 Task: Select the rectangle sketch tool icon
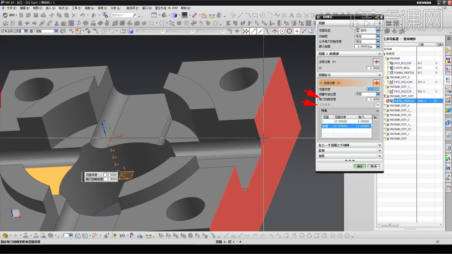(x=255, y=15)
